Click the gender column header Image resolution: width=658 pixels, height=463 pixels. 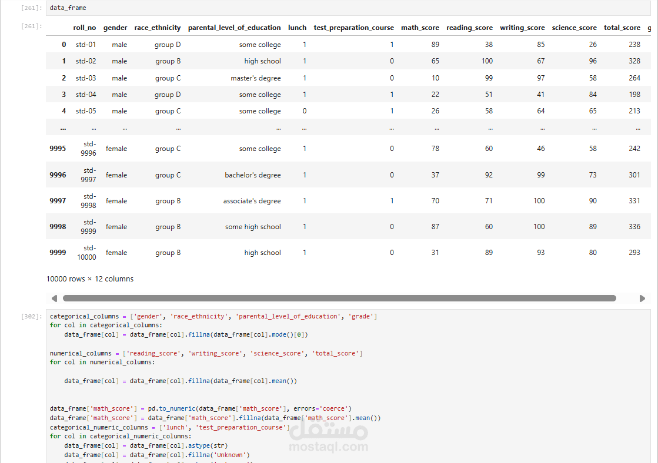[115, 28]
